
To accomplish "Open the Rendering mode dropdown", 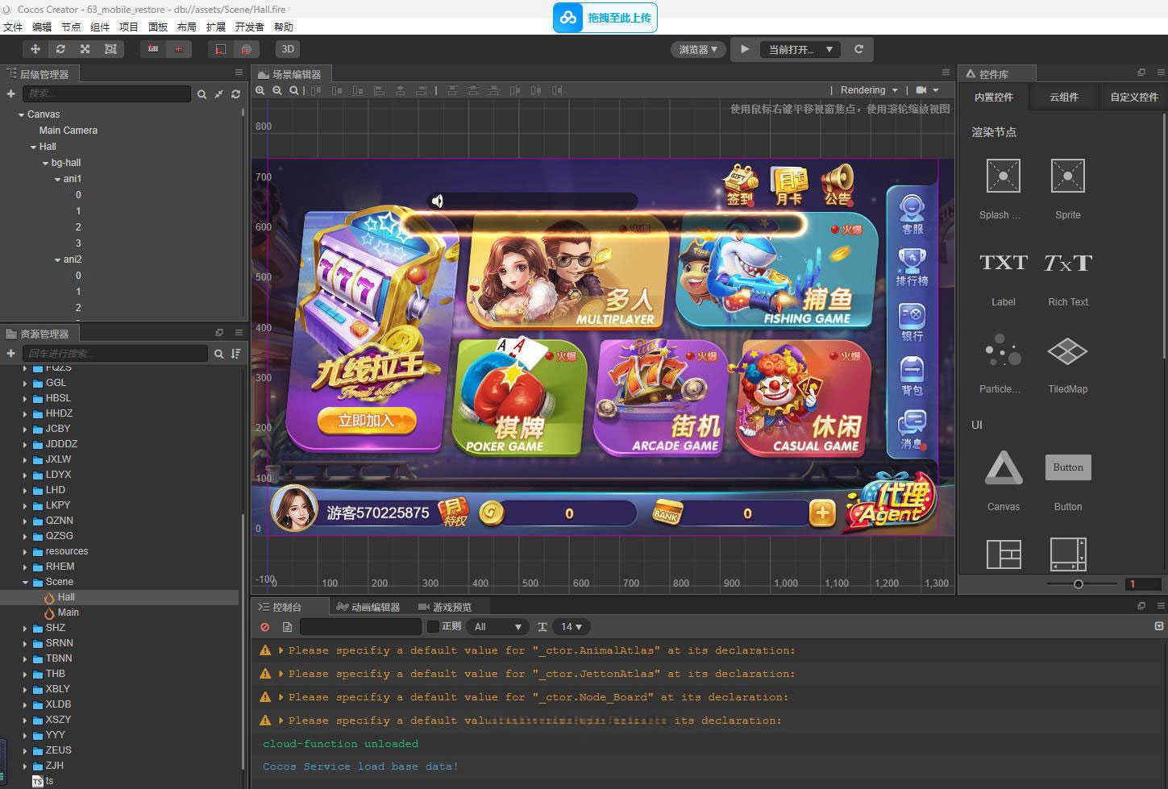I will pos(869,90).
